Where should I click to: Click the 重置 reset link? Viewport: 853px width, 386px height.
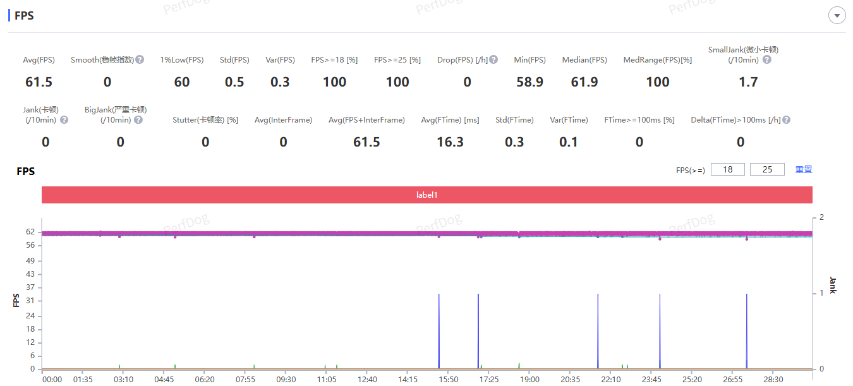pos(804,169)
